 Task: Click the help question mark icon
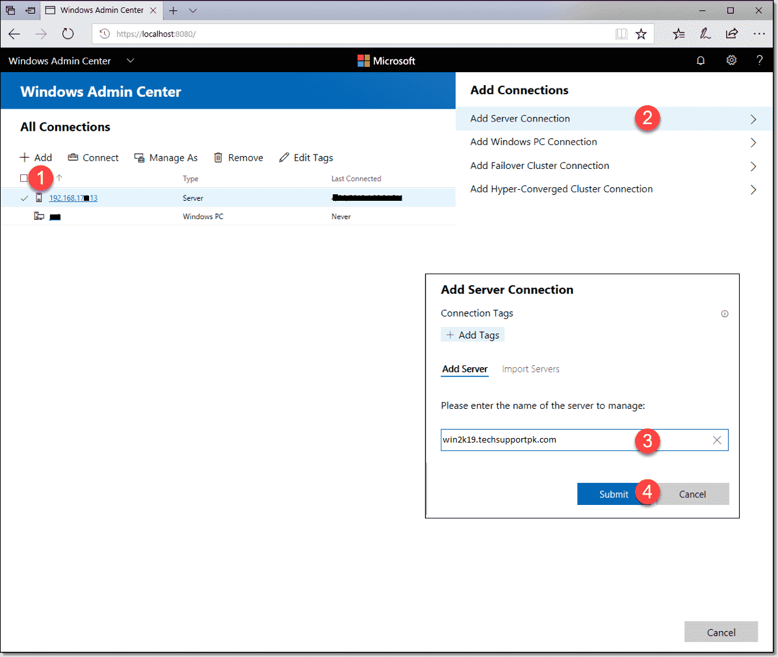[759, 60]
